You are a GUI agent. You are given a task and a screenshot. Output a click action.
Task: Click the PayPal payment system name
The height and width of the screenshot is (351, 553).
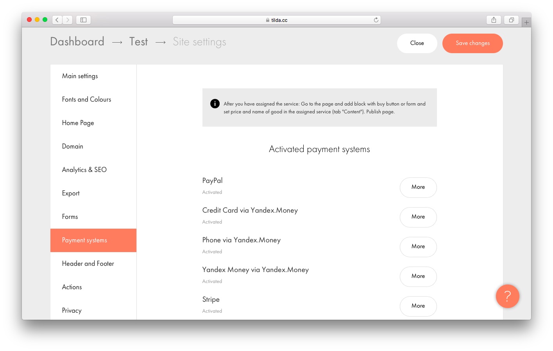[x=212, y=181]
